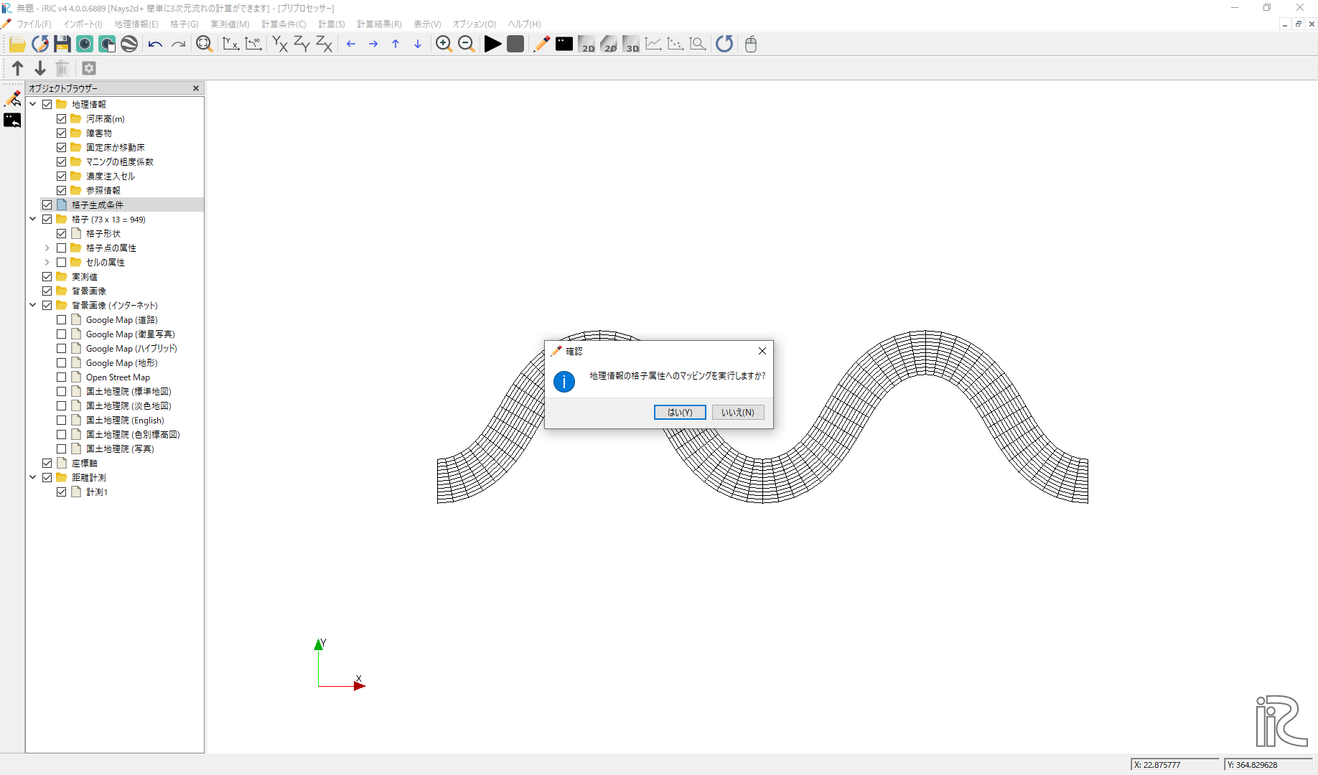Enable Google Map (衛星写真) background

pos(62,334)
